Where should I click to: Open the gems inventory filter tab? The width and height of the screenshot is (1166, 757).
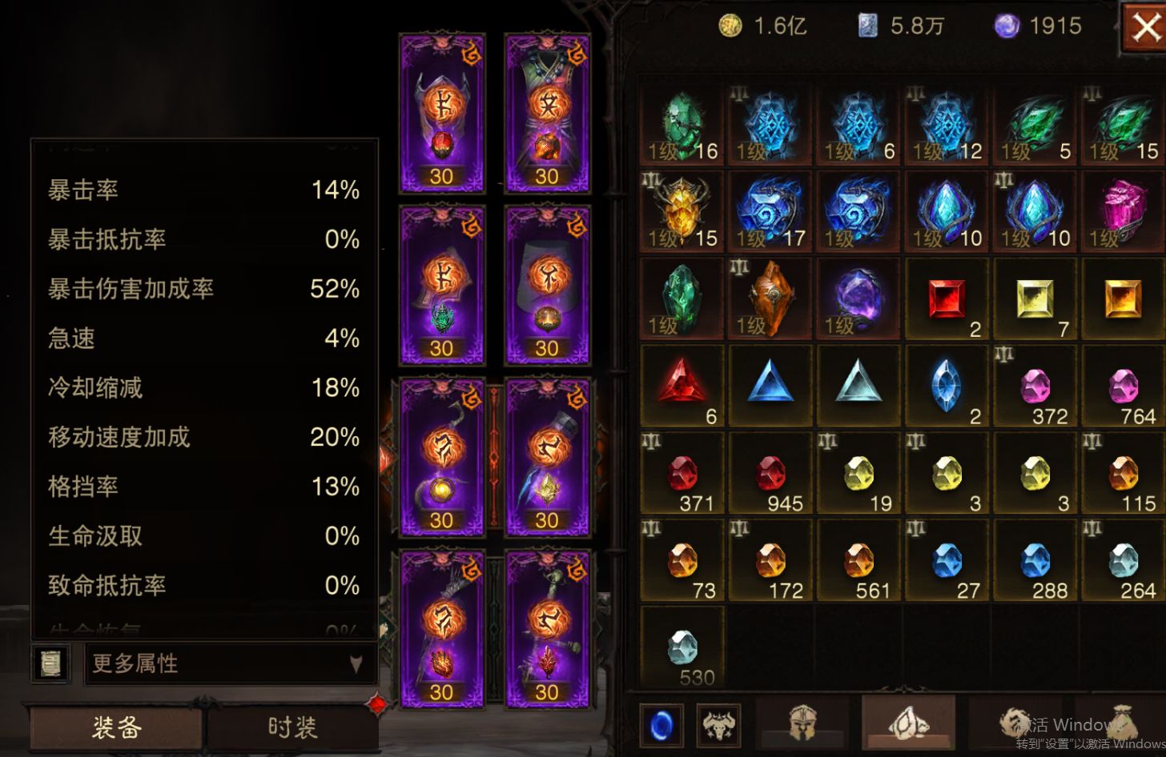tap(909, 724)
